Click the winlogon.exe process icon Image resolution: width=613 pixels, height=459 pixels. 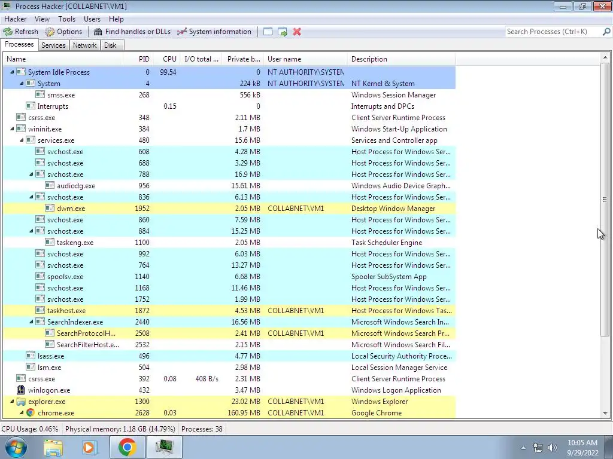pos(21,390)
